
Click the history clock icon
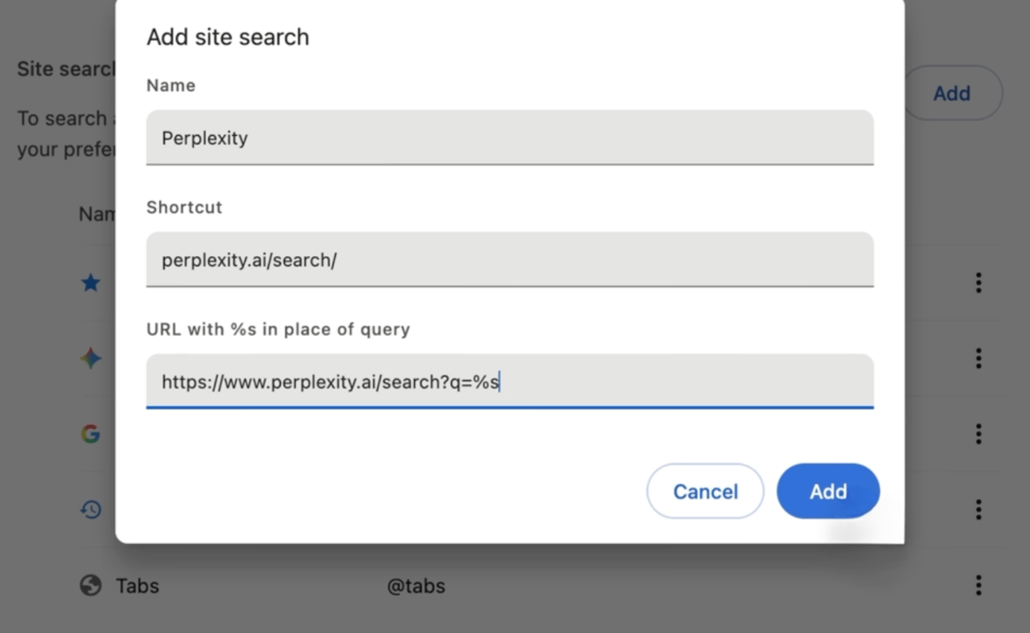(x=90, y=510)
